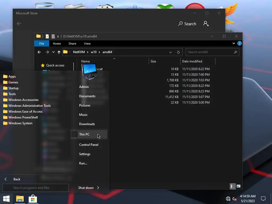Expand the Windows Accessories folder
This screenshot has width=272, height=204.
(21, 100)
